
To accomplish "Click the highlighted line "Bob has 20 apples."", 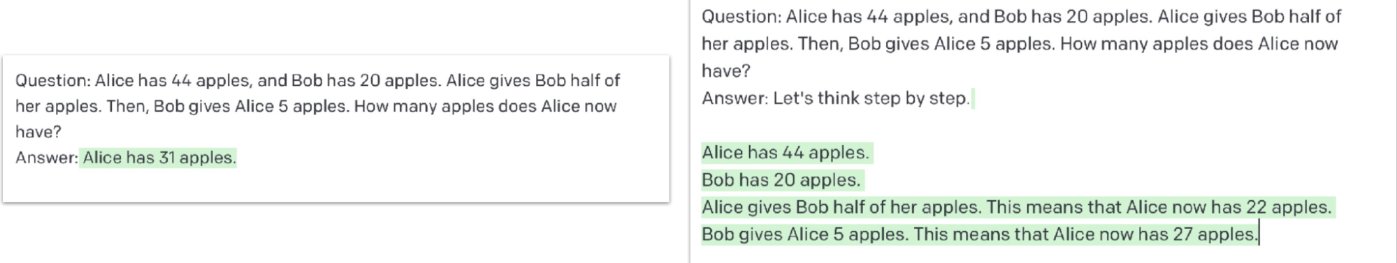I will 781,180.
